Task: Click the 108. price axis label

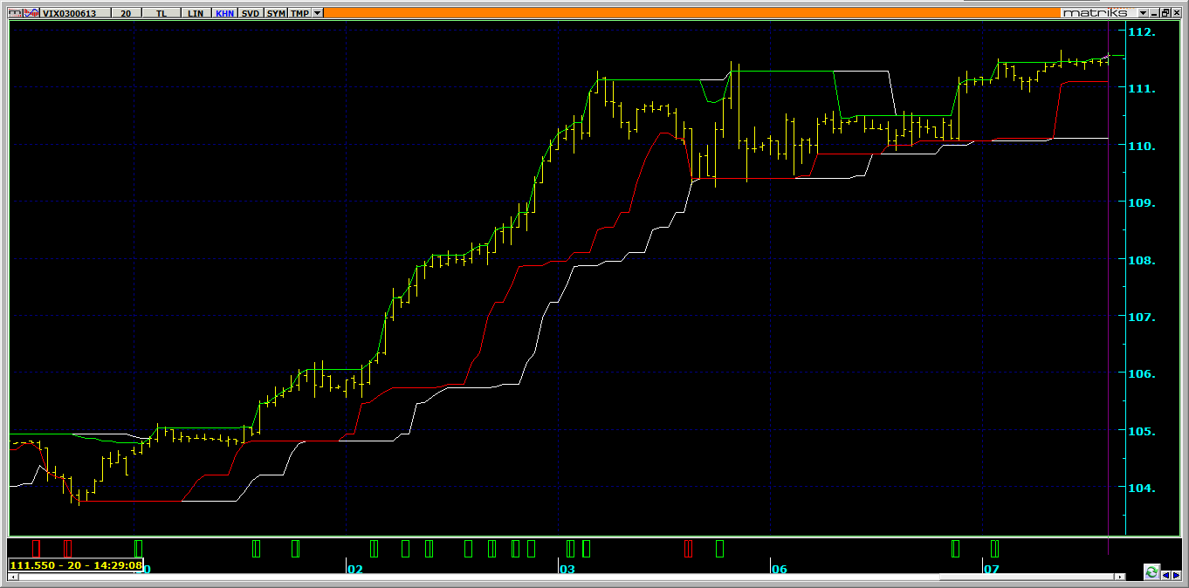Action: click(x=1141, y=260)
